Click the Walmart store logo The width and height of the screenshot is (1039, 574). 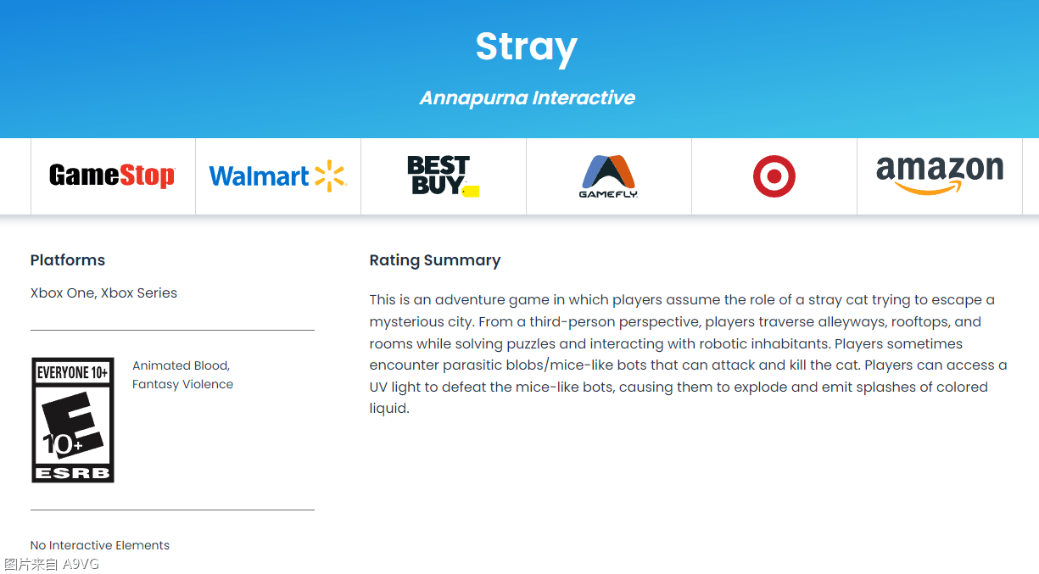click(278, 176)
